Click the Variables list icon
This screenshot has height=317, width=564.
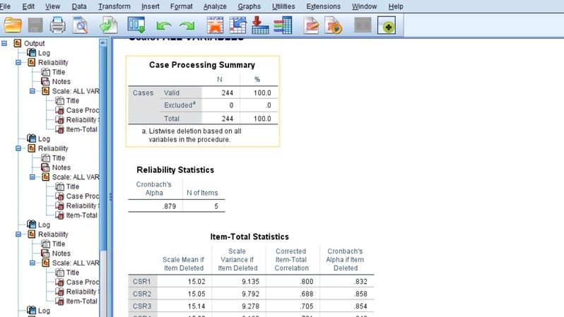point(283,25)
